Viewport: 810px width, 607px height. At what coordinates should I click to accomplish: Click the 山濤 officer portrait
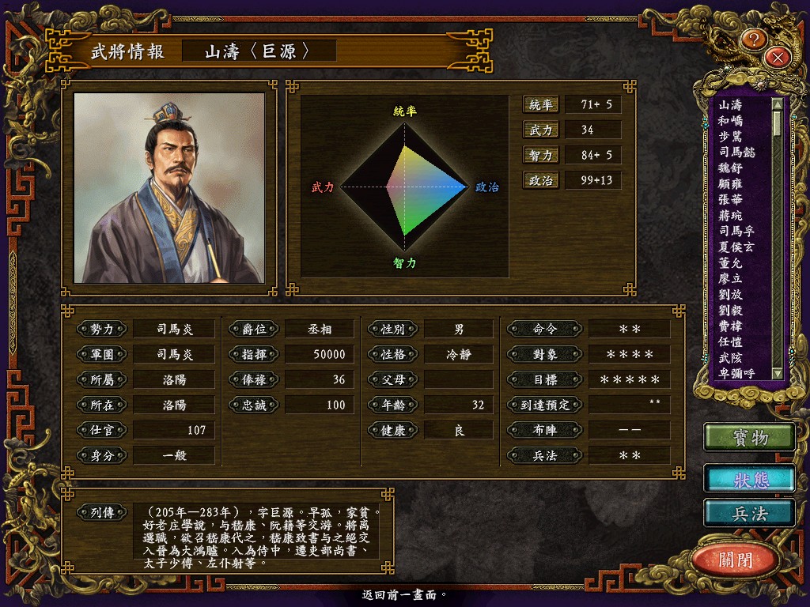(169, 188)
